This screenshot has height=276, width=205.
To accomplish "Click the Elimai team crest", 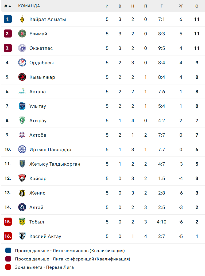I will pos(22,34).
